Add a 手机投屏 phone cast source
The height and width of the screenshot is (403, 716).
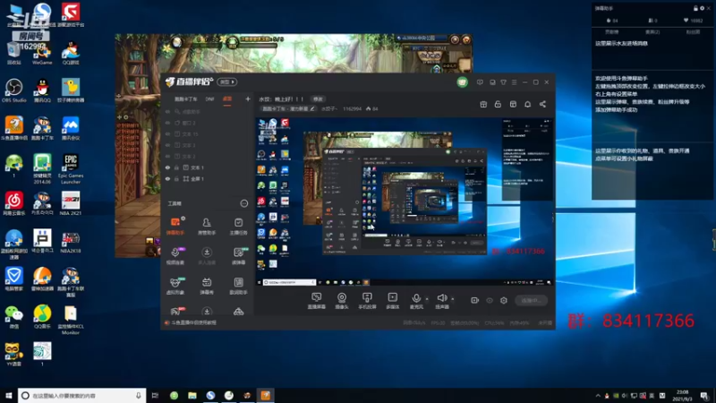(x=367, y=301)
